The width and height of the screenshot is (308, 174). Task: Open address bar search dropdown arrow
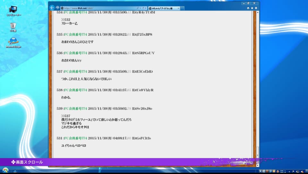coord(140,8)
